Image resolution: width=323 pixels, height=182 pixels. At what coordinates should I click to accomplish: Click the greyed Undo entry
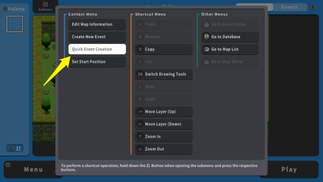click(x=164, y=99)
